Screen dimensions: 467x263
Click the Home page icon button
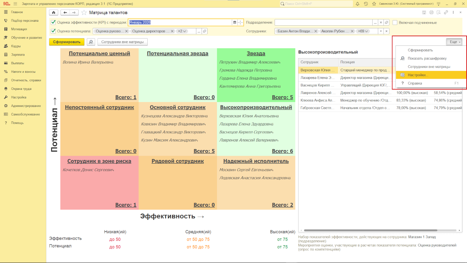pos(54,13)
